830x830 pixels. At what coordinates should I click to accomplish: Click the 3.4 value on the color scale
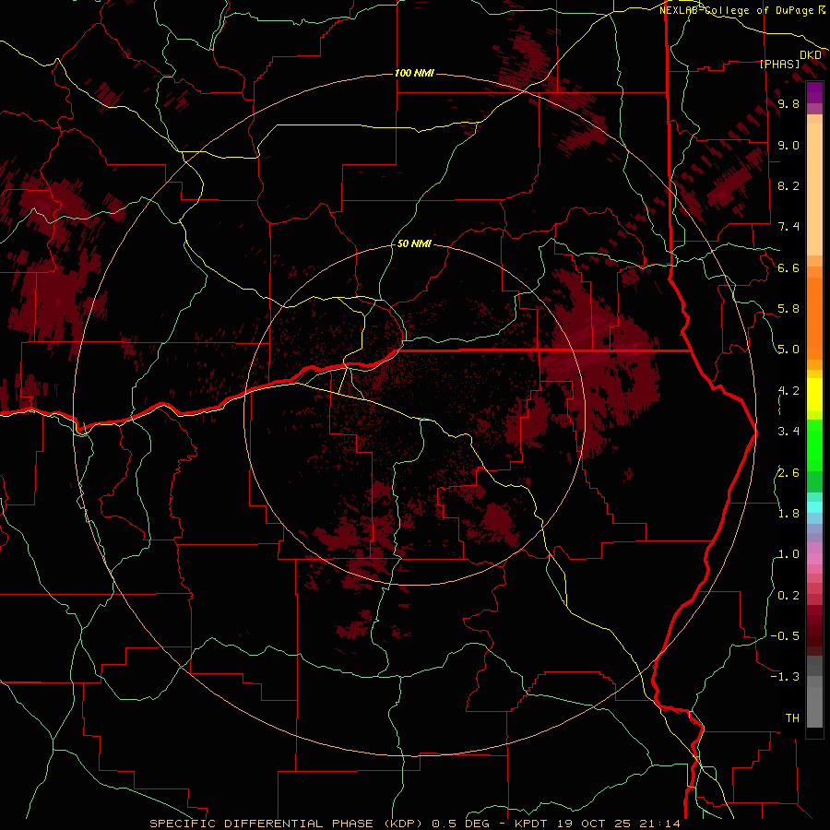(x=788, y=432)
